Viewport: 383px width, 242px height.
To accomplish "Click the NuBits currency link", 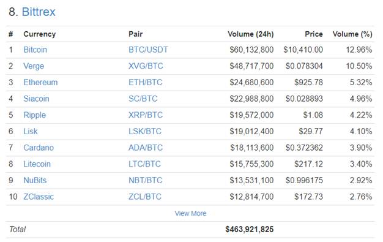I will [35, 180].
